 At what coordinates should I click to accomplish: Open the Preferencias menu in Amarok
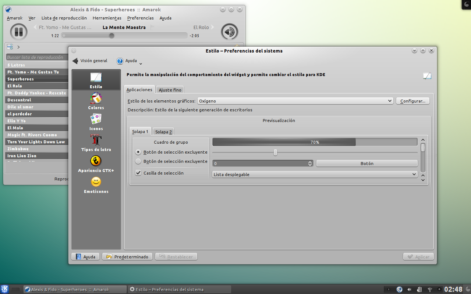coord(141,18)
